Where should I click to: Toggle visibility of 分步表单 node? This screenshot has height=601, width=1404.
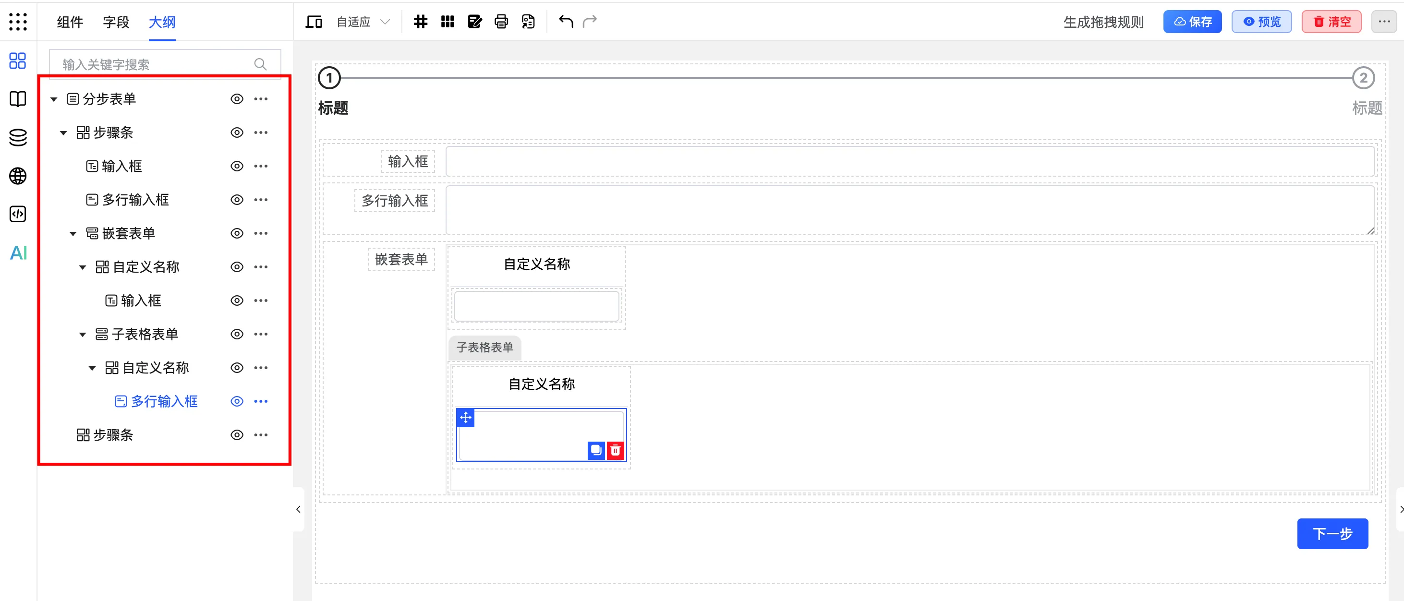click(237, 99)
